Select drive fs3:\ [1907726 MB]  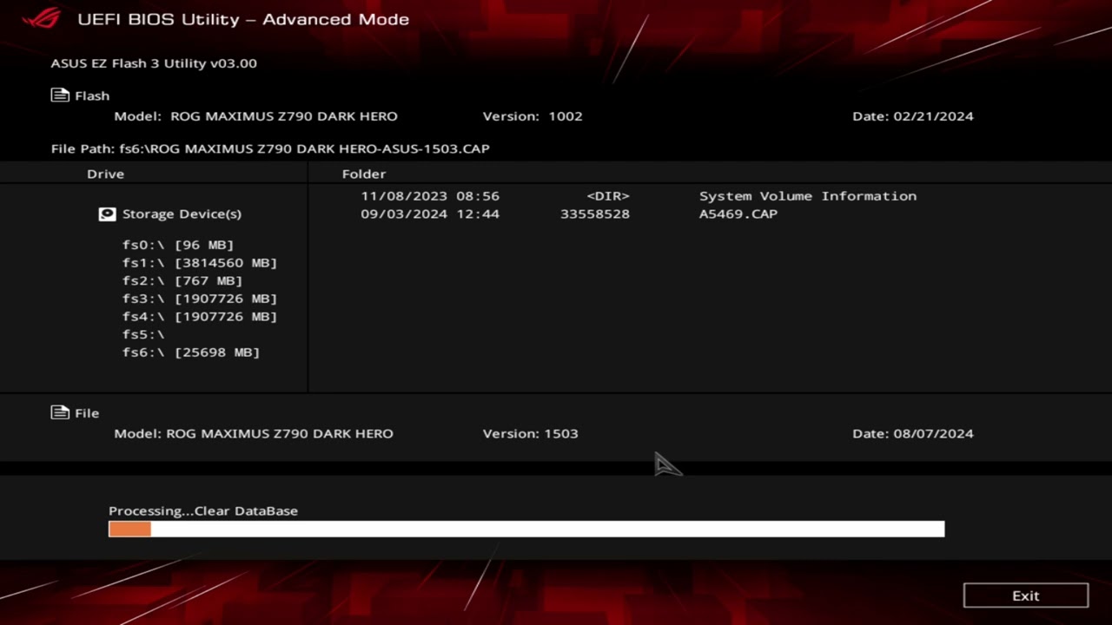click(200, 299)
